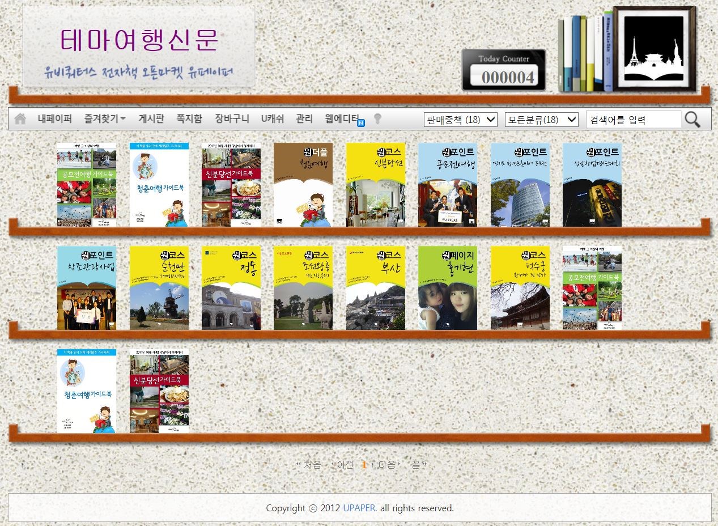Click the 다음 pagination link
Screen dimensions: 718x526
pyautogui.click(x=386, y=465)
